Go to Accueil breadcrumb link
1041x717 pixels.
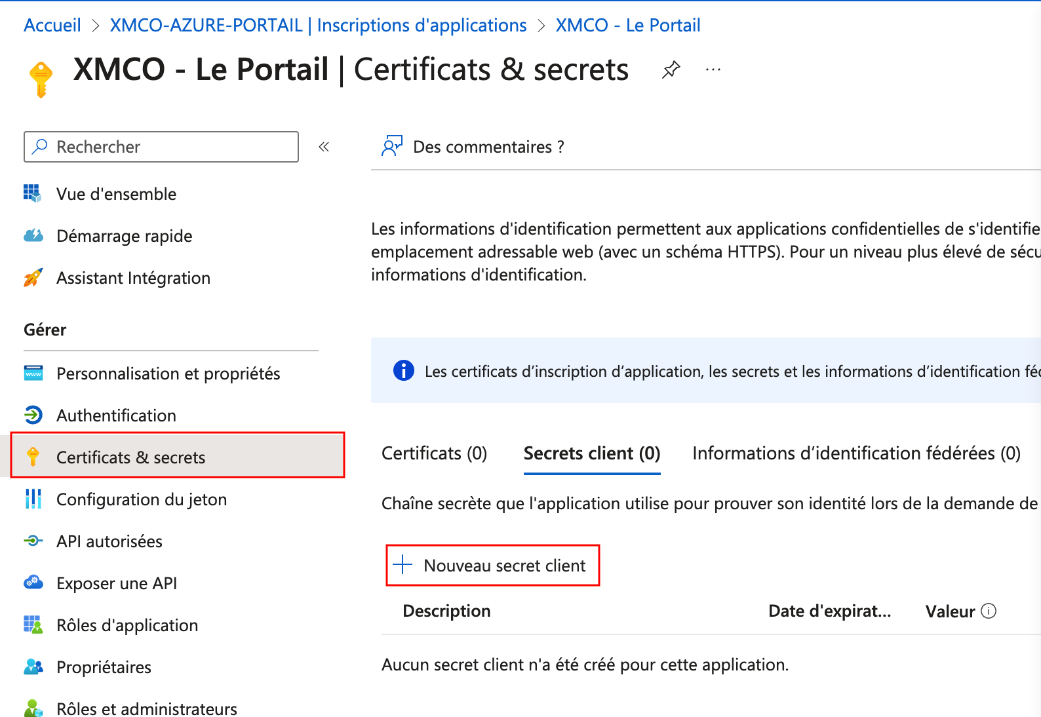(52, 26)
